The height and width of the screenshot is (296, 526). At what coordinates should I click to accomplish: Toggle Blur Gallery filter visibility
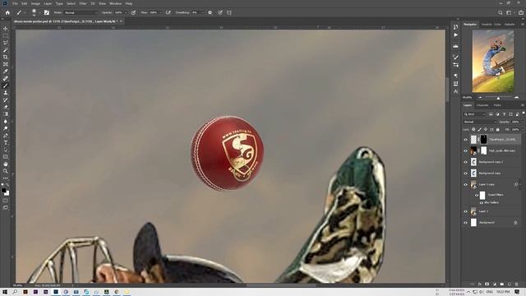[x=482, y=203]
